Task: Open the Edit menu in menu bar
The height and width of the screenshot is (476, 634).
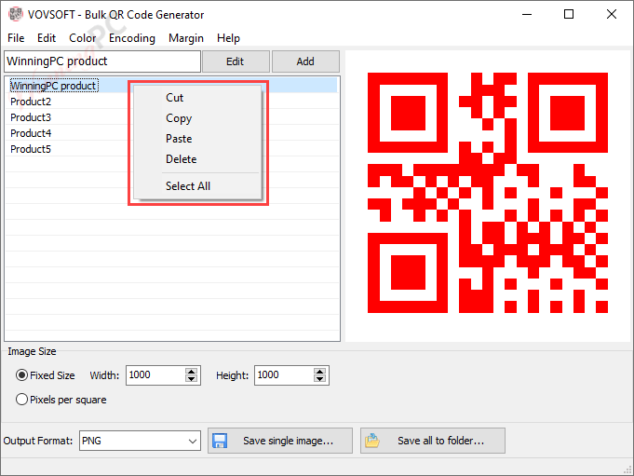Action: pyautogui.click(x=47, y=38)
